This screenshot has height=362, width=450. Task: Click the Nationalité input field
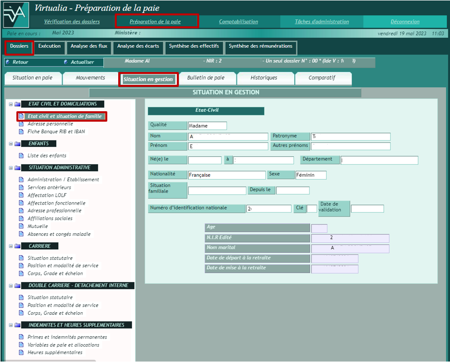pyautogui.click(x=226, y=175)
